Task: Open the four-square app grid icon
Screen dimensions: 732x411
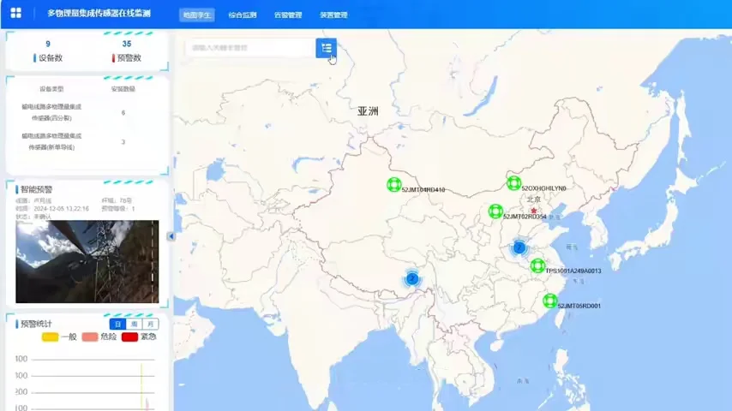Action: pos(16,13)
